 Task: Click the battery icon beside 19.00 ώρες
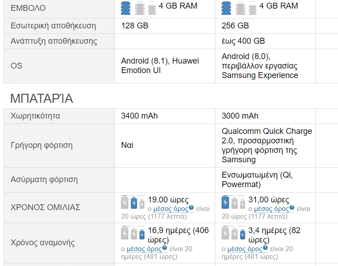[x=134, y=203]
